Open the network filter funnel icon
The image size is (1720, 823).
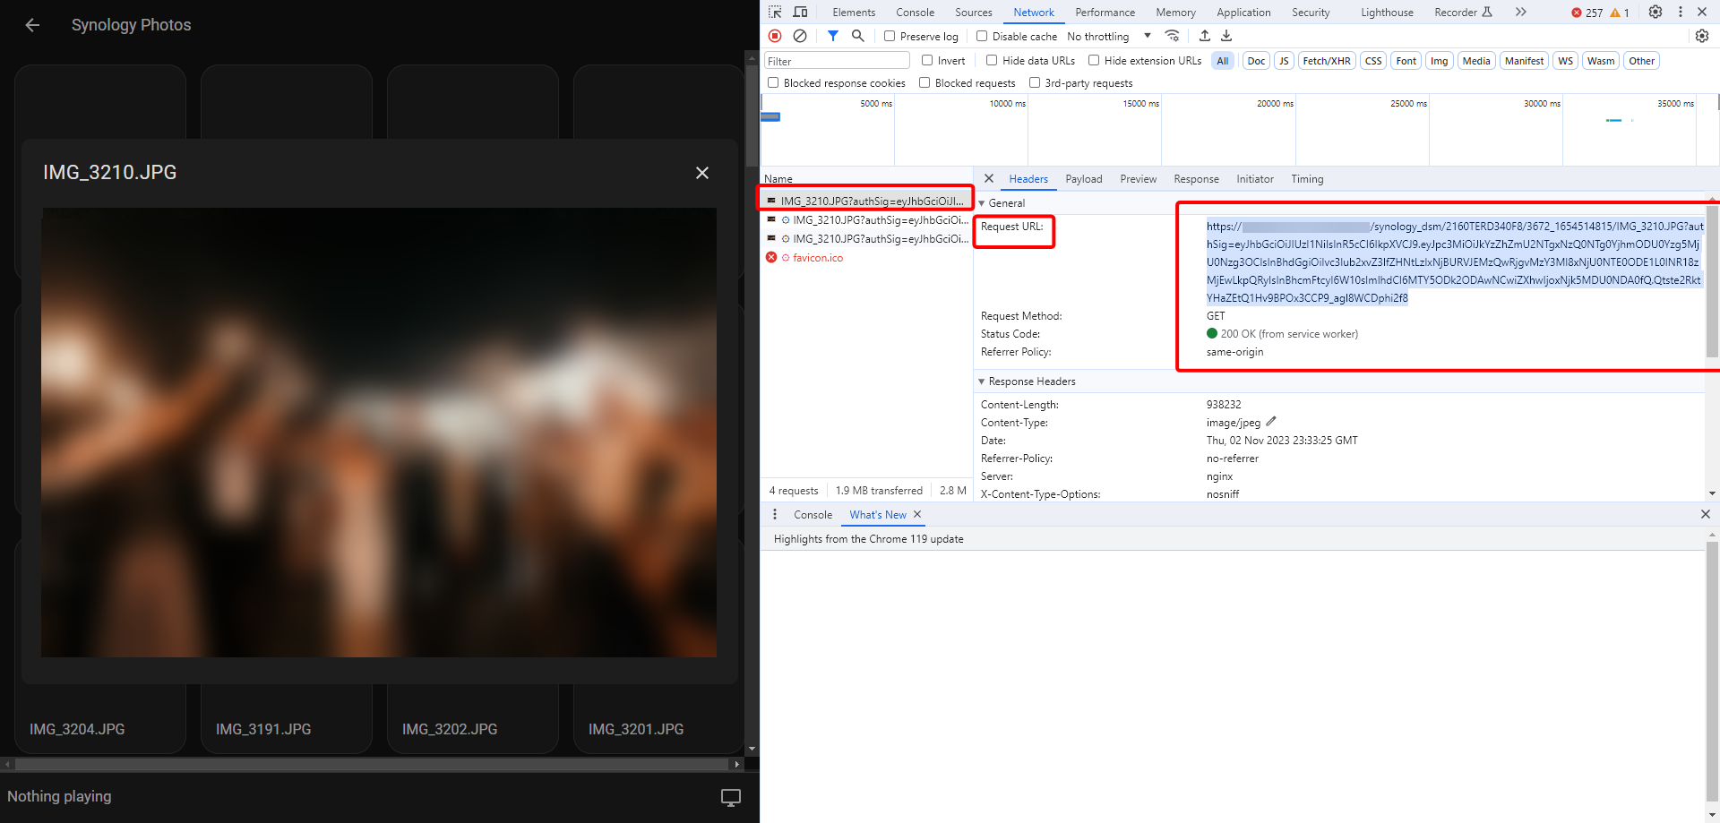pyautogui.click(x=832, y=36)
